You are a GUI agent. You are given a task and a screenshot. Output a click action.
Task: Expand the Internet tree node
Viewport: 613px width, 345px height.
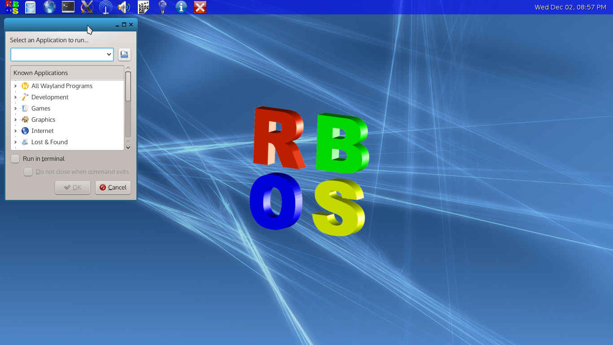[15, 131]
